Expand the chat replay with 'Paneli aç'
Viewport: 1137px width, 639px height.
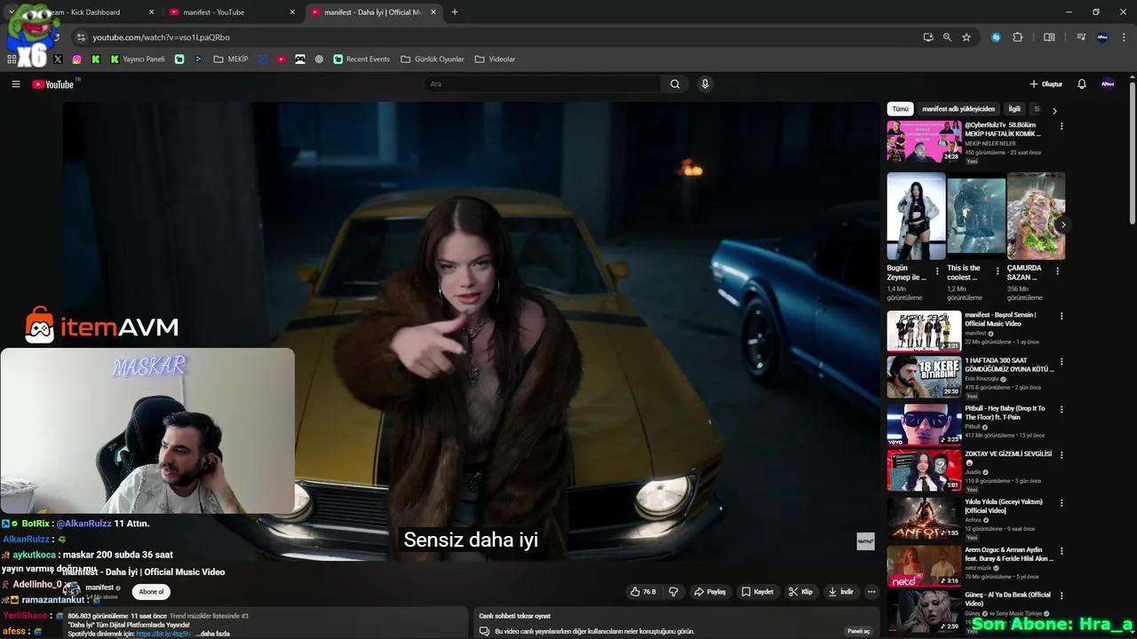click(859, 631)
